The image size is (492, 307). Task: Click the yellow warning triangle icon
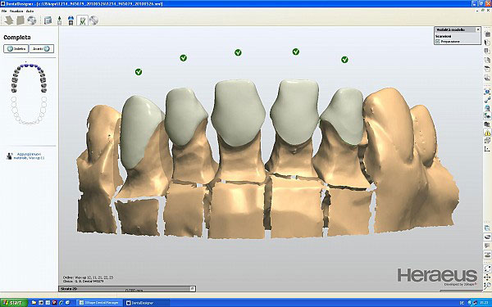[487, 132]
